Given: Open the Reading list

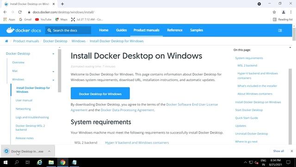Looking at the screenshot, I should [283, 19].
